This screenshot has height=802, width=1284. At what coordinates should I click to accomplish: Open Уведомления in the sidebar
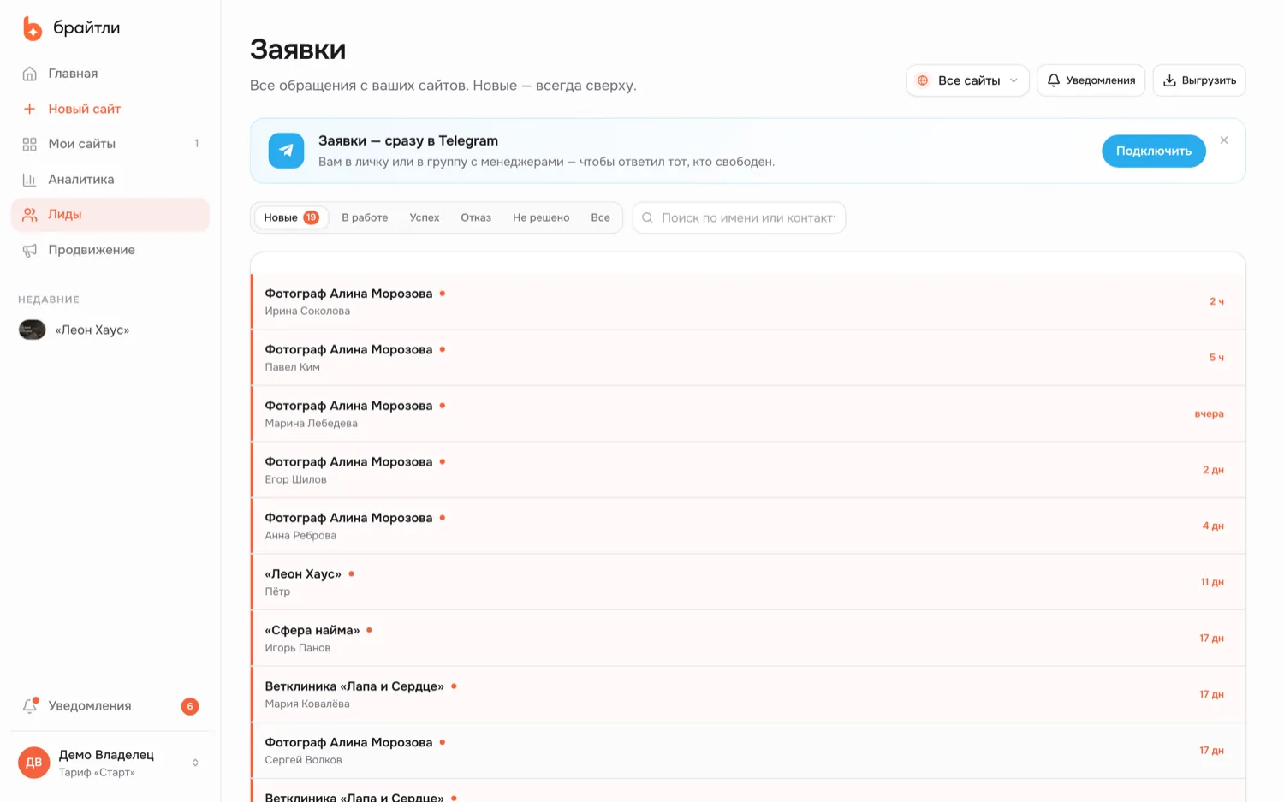[110, 706]
